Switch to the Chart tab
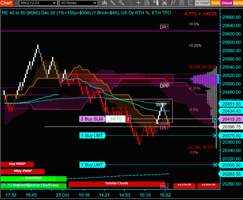Image resolution: width=243 pixels, height=200 pixels. (x=6, y=3)
